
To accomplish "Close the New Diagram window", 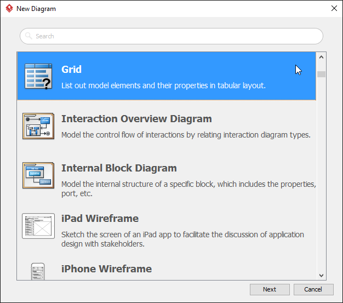I will coord(334,8).
